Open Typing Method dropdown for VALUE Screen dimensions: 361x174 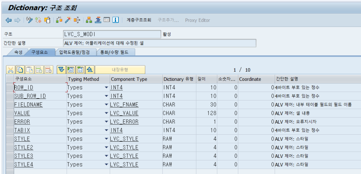(x=106, y=113)
